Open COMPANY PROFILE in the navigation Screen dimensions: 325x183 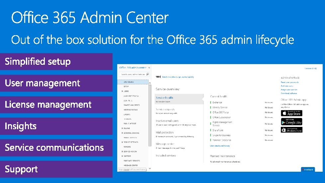click(x=131, y=96)
